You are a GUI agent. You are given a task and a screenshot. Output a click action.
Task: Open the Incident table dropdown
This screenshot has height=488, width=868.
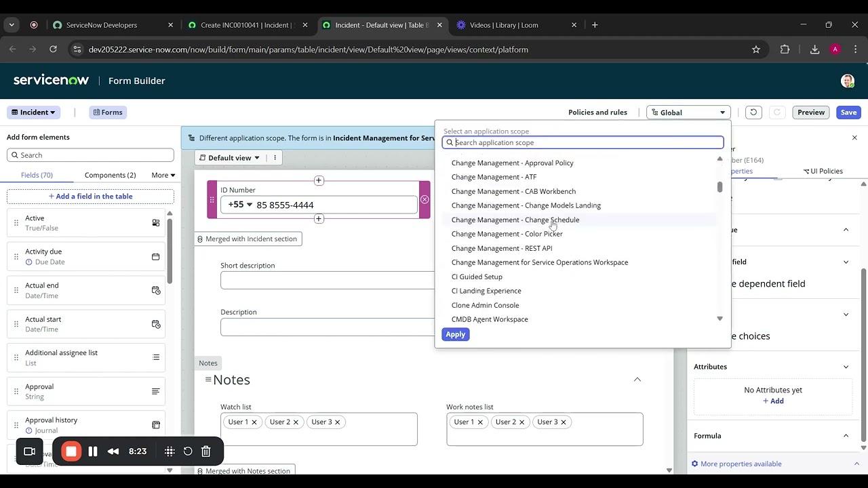click(33, 113)
